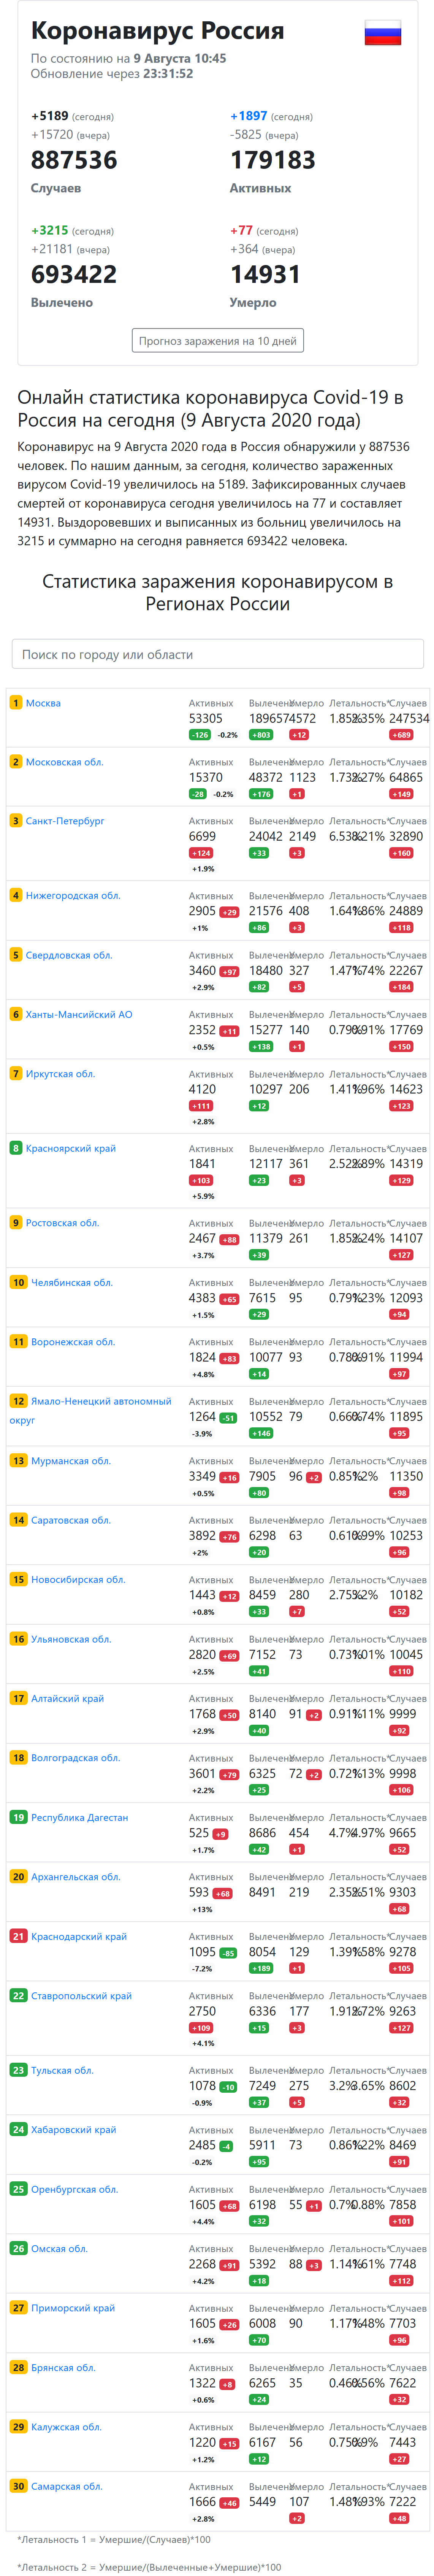Click the +138 recovered badge for Ханты-Мансийский АО
The width and height of the screenshot is (434, 2576).
[x=261, y=1047]
